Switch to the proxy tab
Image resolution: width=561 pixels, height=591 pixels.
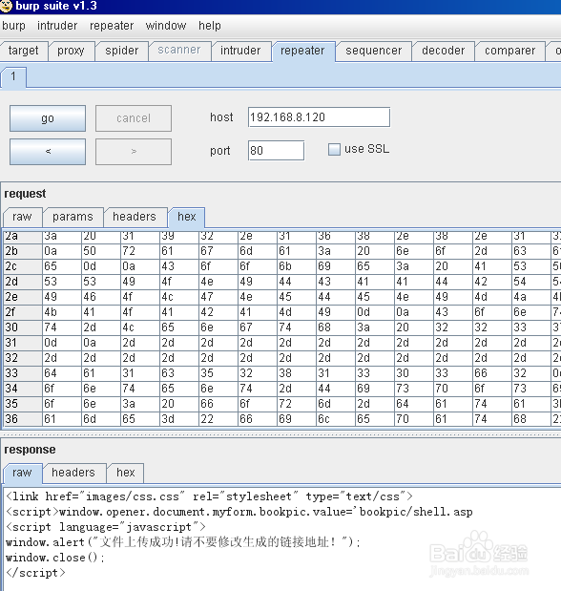[x=71, y=51]
